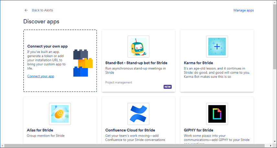
Task: Open the GIPHY for Stride title
Action: [199, 130]
